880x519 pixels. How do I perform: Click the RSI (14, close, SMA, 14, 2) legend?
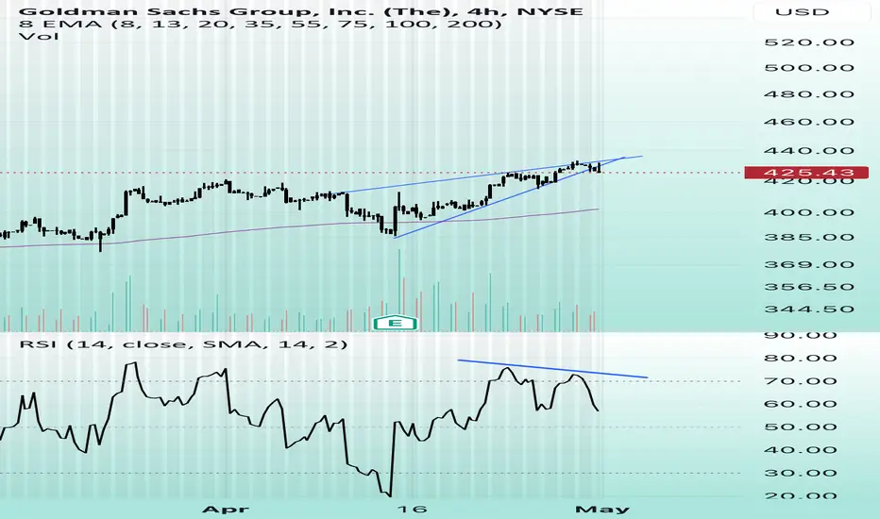tap(183, 343)
